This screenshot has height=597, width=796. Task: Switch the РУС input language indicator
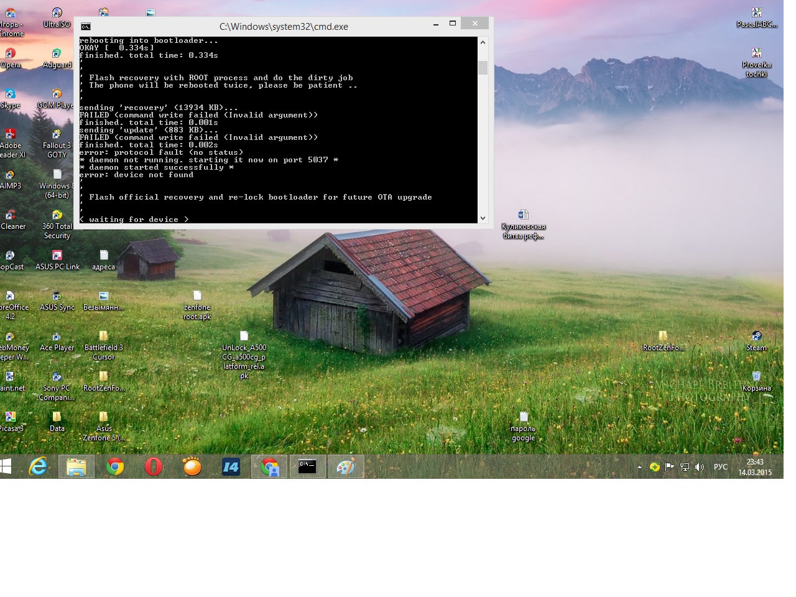(721, 467)
